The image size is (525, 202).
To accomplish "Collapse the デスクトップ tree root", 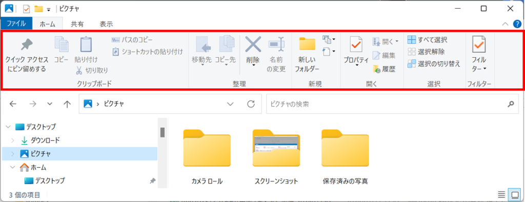I will point(8,127).
